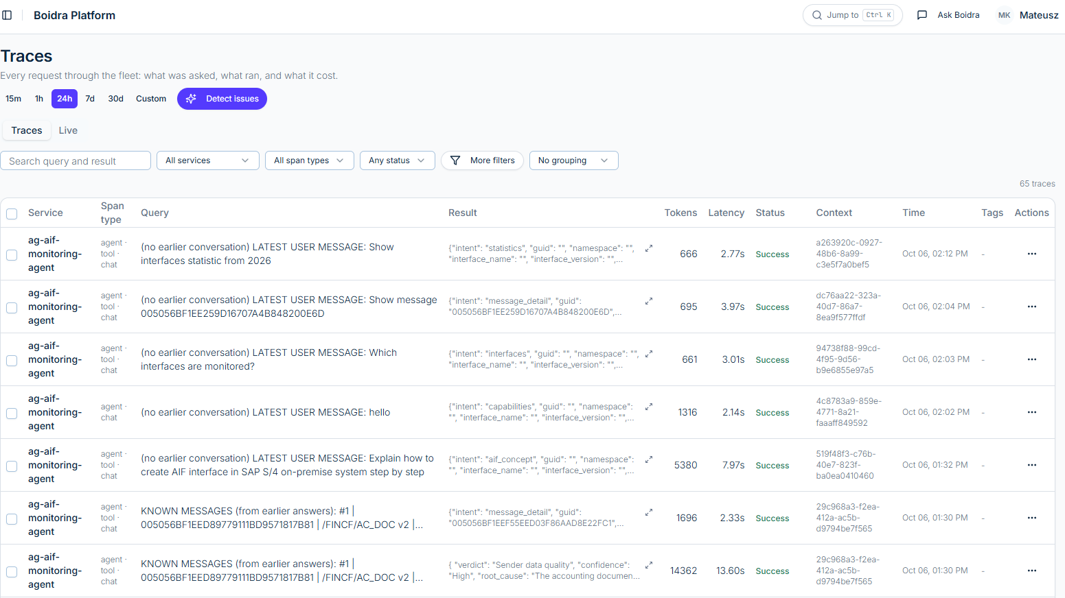The width and height of the screenshot is (1065, 598).
Task: Open More filters
Action: pyautogui.click(x=482, y=160)
